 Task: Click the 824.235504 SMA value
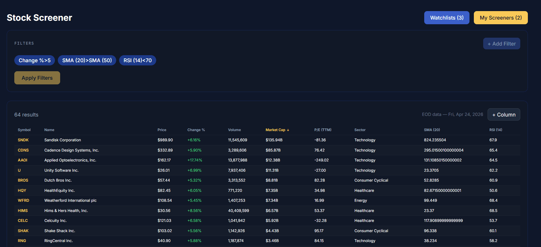[435, 140]
